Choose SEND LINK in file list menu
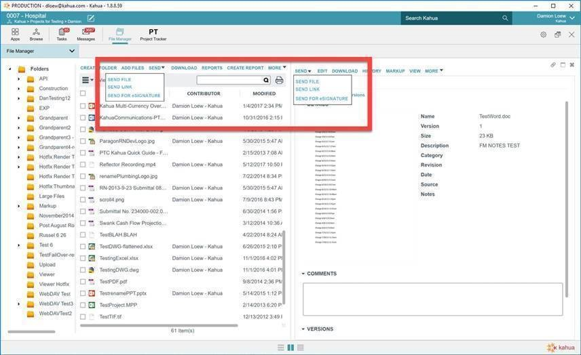Viewport: 581px width, 355px height. [120, 87]
